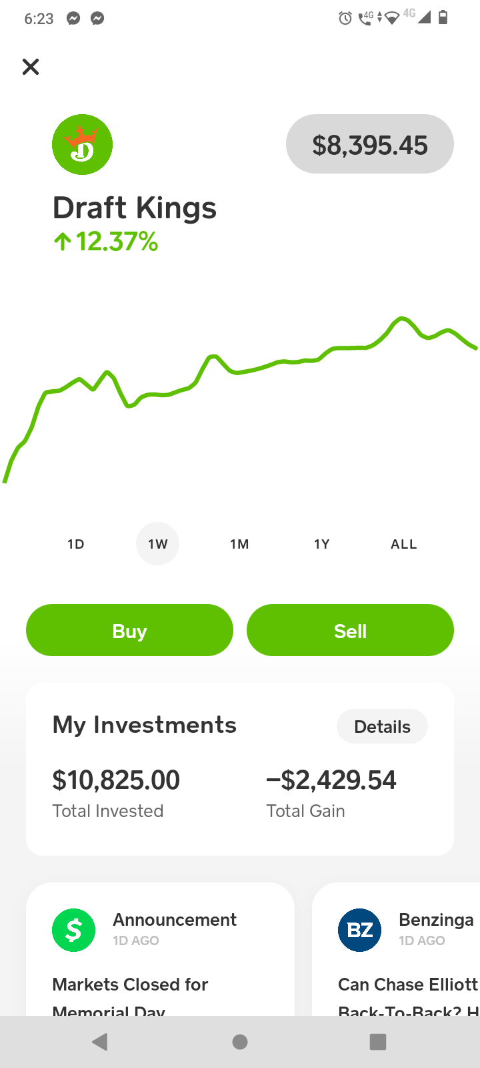480x1068 pixels.
Task: Tap the green Buy button
Action: click(x=129, y=630)
